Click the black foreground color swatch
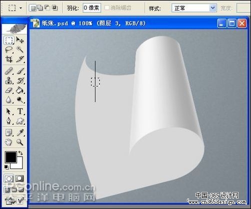The image size is (251, 209). (x=10, y=157)
